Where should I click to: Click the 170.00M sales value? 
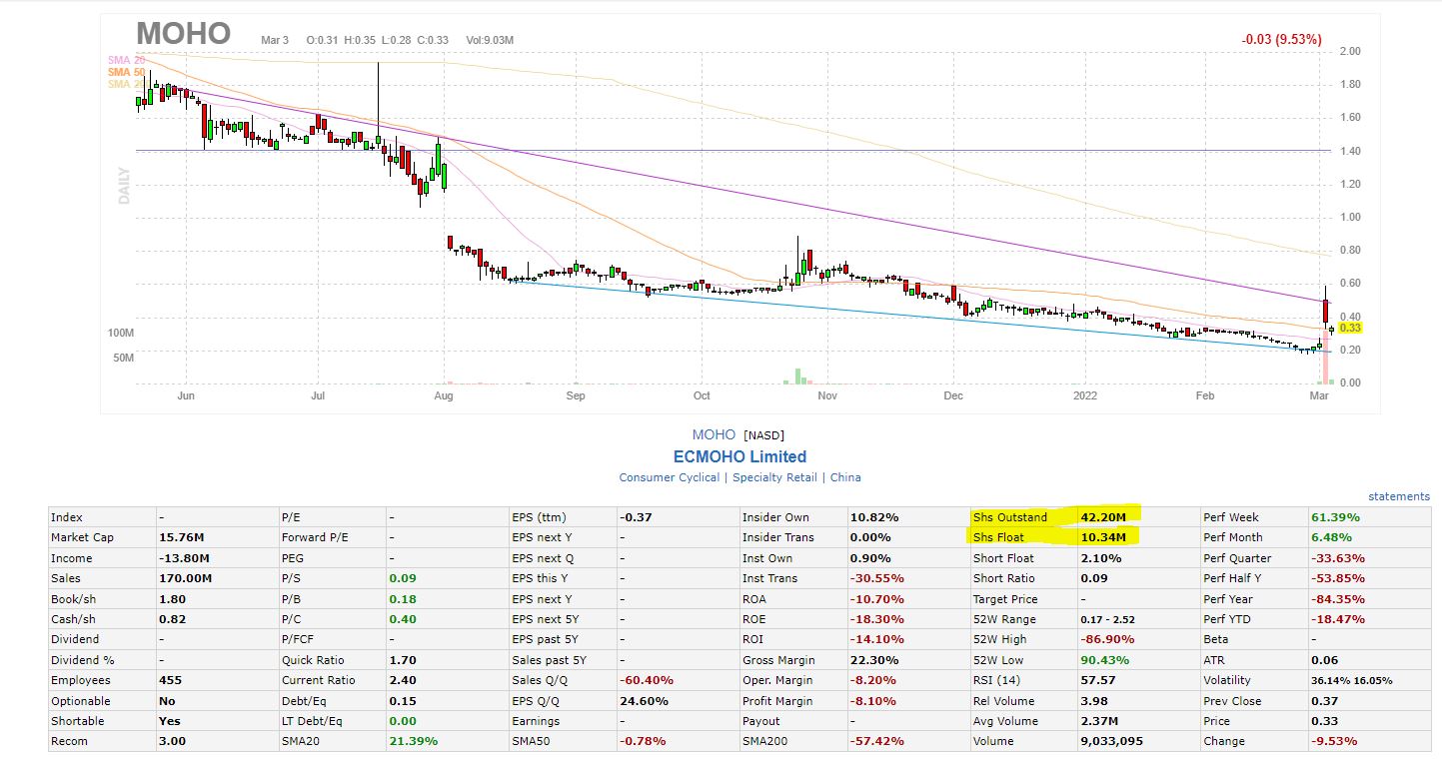click(x=185, y=578)
